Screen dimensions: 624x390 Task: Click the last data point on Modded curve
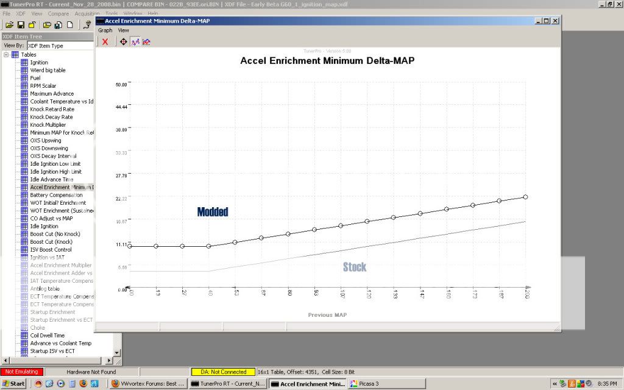(x=525, y=197)
